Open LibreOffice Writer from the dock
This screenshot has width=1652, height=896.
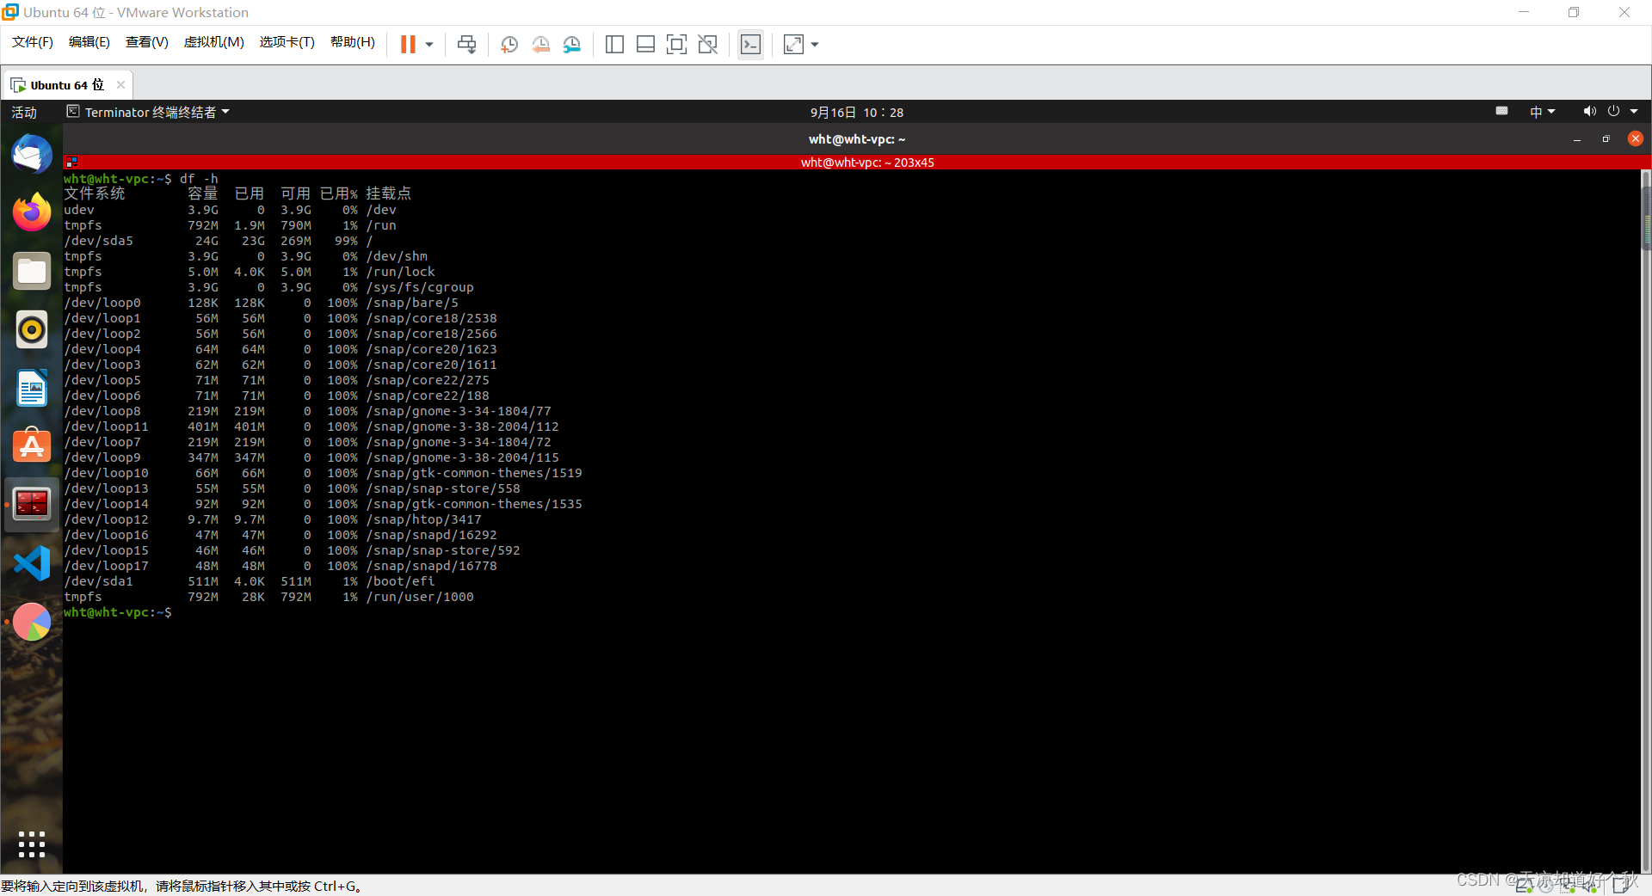pos(32,388)
